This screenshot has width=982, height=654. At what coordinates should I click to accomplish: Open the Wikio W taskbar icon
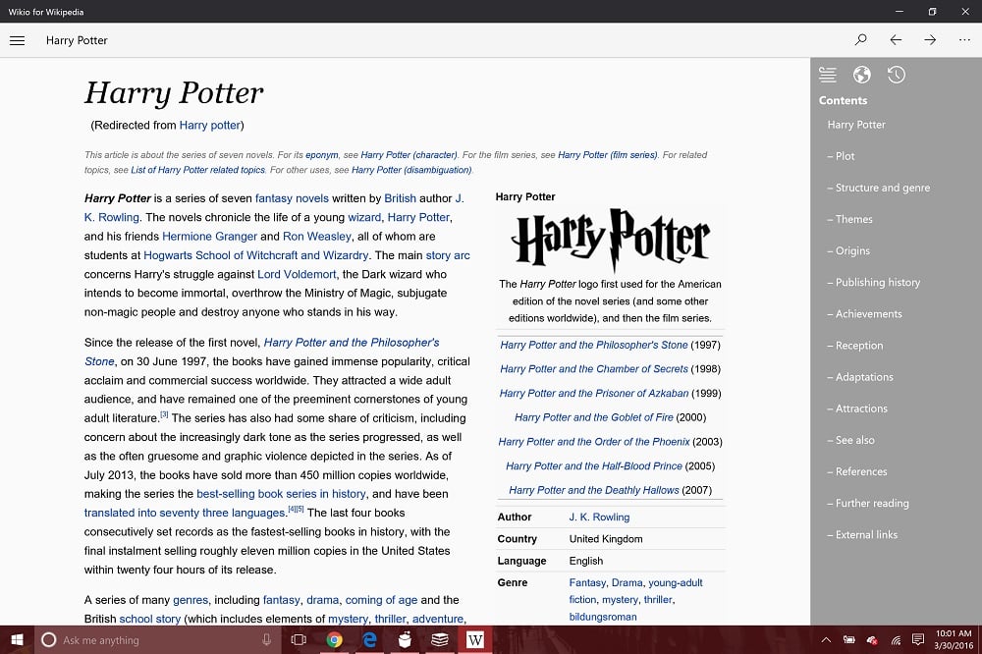474,639
